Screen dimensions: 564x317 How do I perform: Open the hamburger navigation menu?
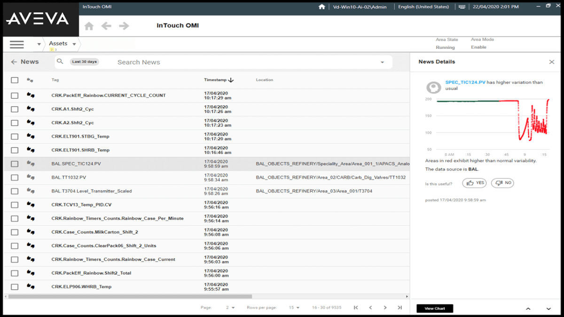pyautogui.click(x=16, y=44)
